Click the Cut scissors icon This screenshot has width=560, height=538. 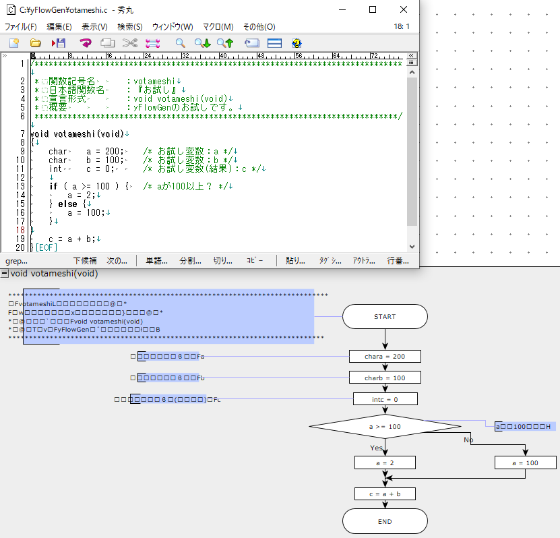pyautogui.click(x=130, y=43)
